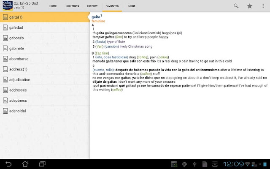The height and width of the screenshot is (169, 270).
Task: Click the document icon beside addressee
Action: tap(5, 90)
